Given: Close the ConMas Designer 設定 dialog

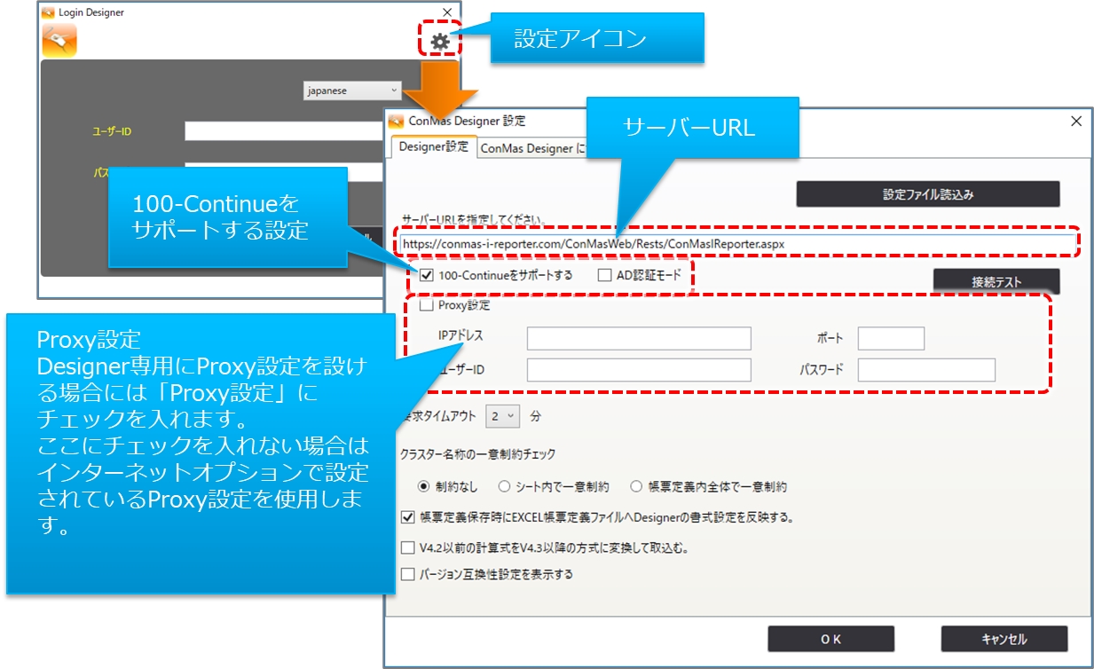Looking at the screenshot, I should point(1076,121).
